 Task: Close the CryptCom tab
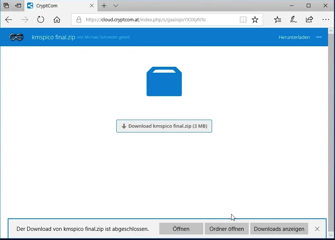click(92, 6)
